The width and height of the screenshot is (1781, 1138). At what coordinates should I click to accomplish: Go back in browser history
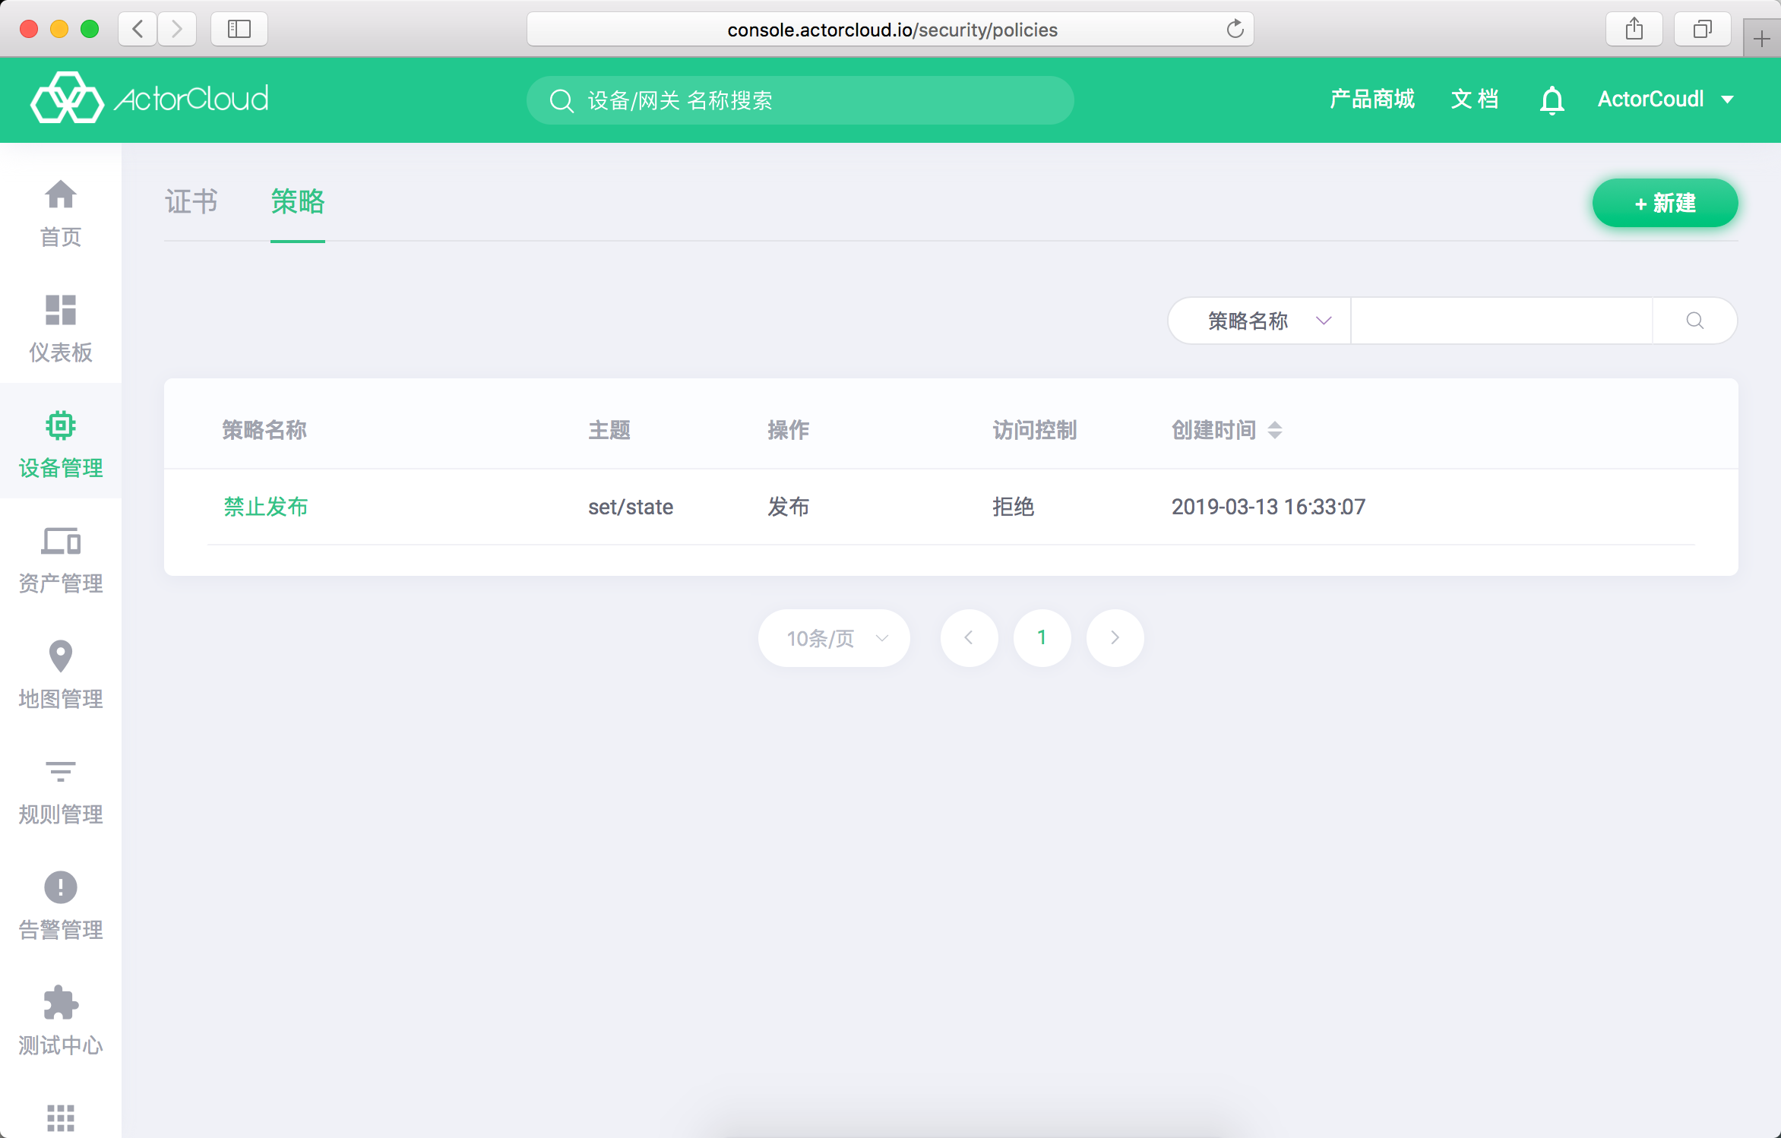[x=138, y=29]
